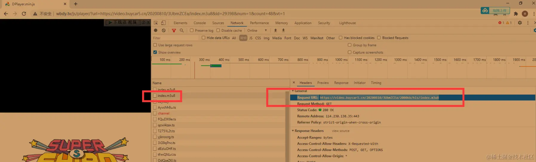Open the Response tab of request
Image resolution: width=536 pixels, height=162 pixels.
tap(341, 83)
